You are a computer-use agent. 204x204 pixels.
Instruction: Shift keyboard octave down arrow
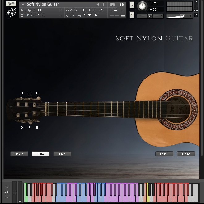click(7, 197)
